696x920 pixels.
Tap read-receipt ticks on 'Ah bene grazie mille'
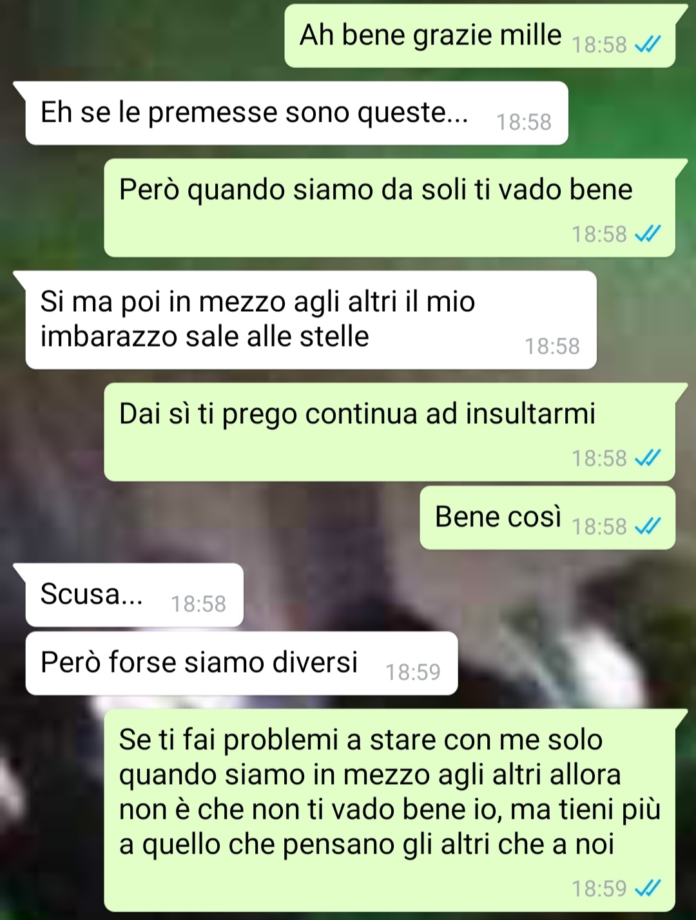coord(648,44)
